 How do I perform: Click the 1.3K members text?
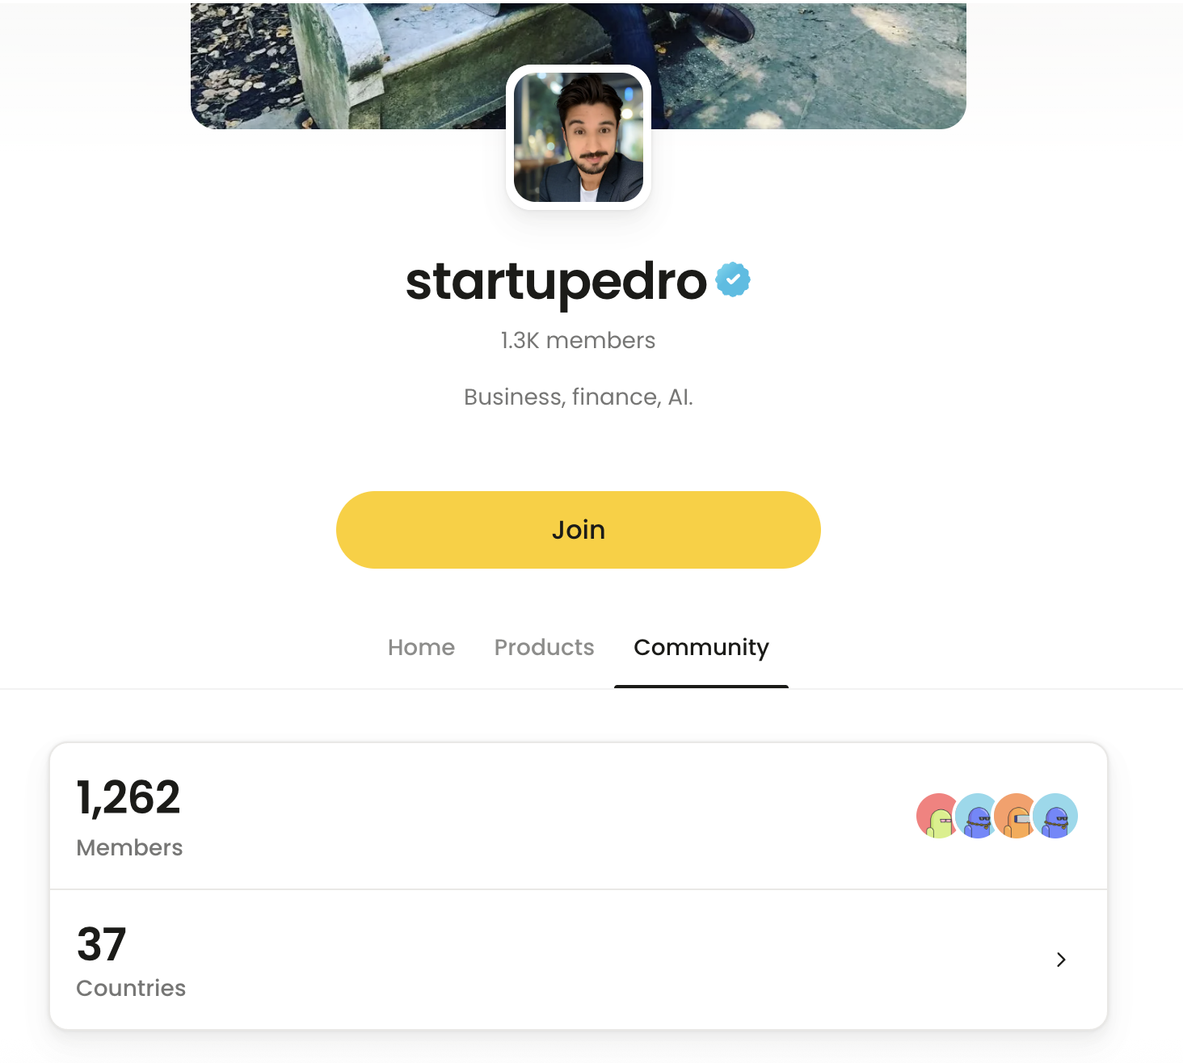coord(578,340)
